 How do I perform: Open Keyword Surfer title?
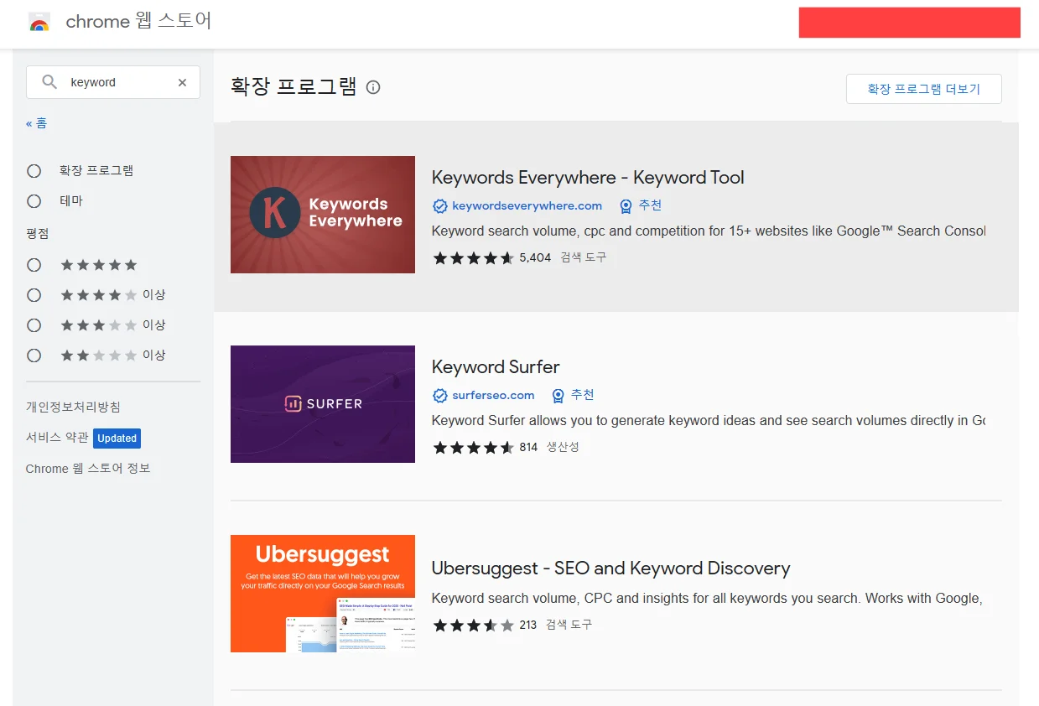click(496, 367)
